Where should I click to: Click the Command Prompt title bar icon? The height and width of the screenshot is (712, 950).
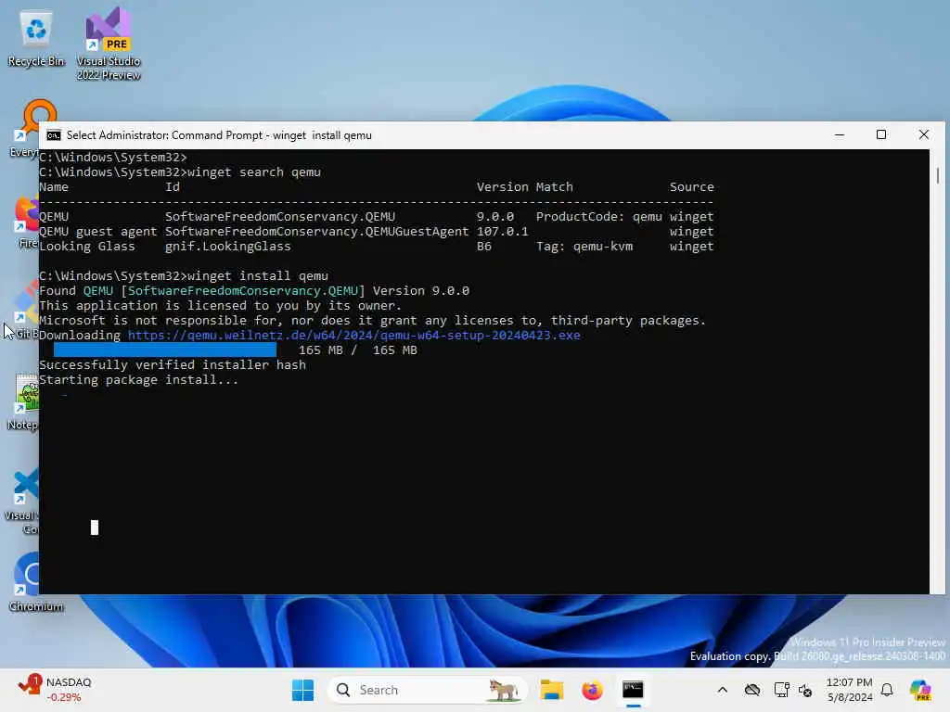click(54, 135)
